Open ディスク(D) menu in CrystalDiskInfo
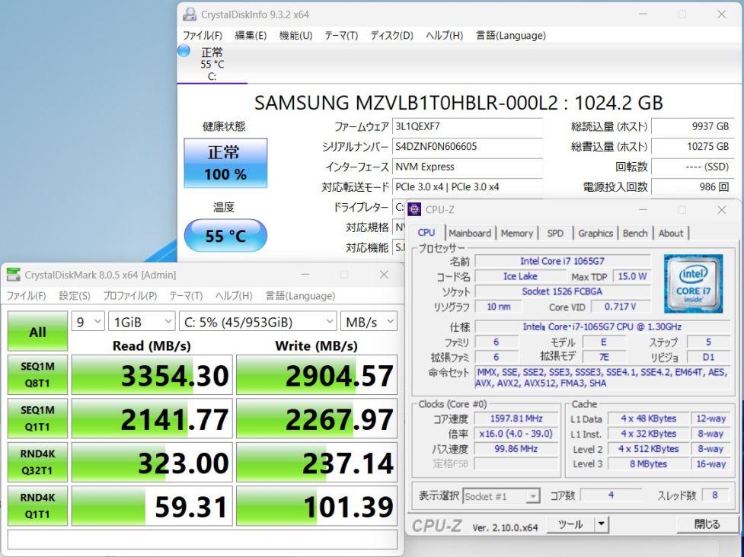This screenshot has width=744, height=557. 392,36
